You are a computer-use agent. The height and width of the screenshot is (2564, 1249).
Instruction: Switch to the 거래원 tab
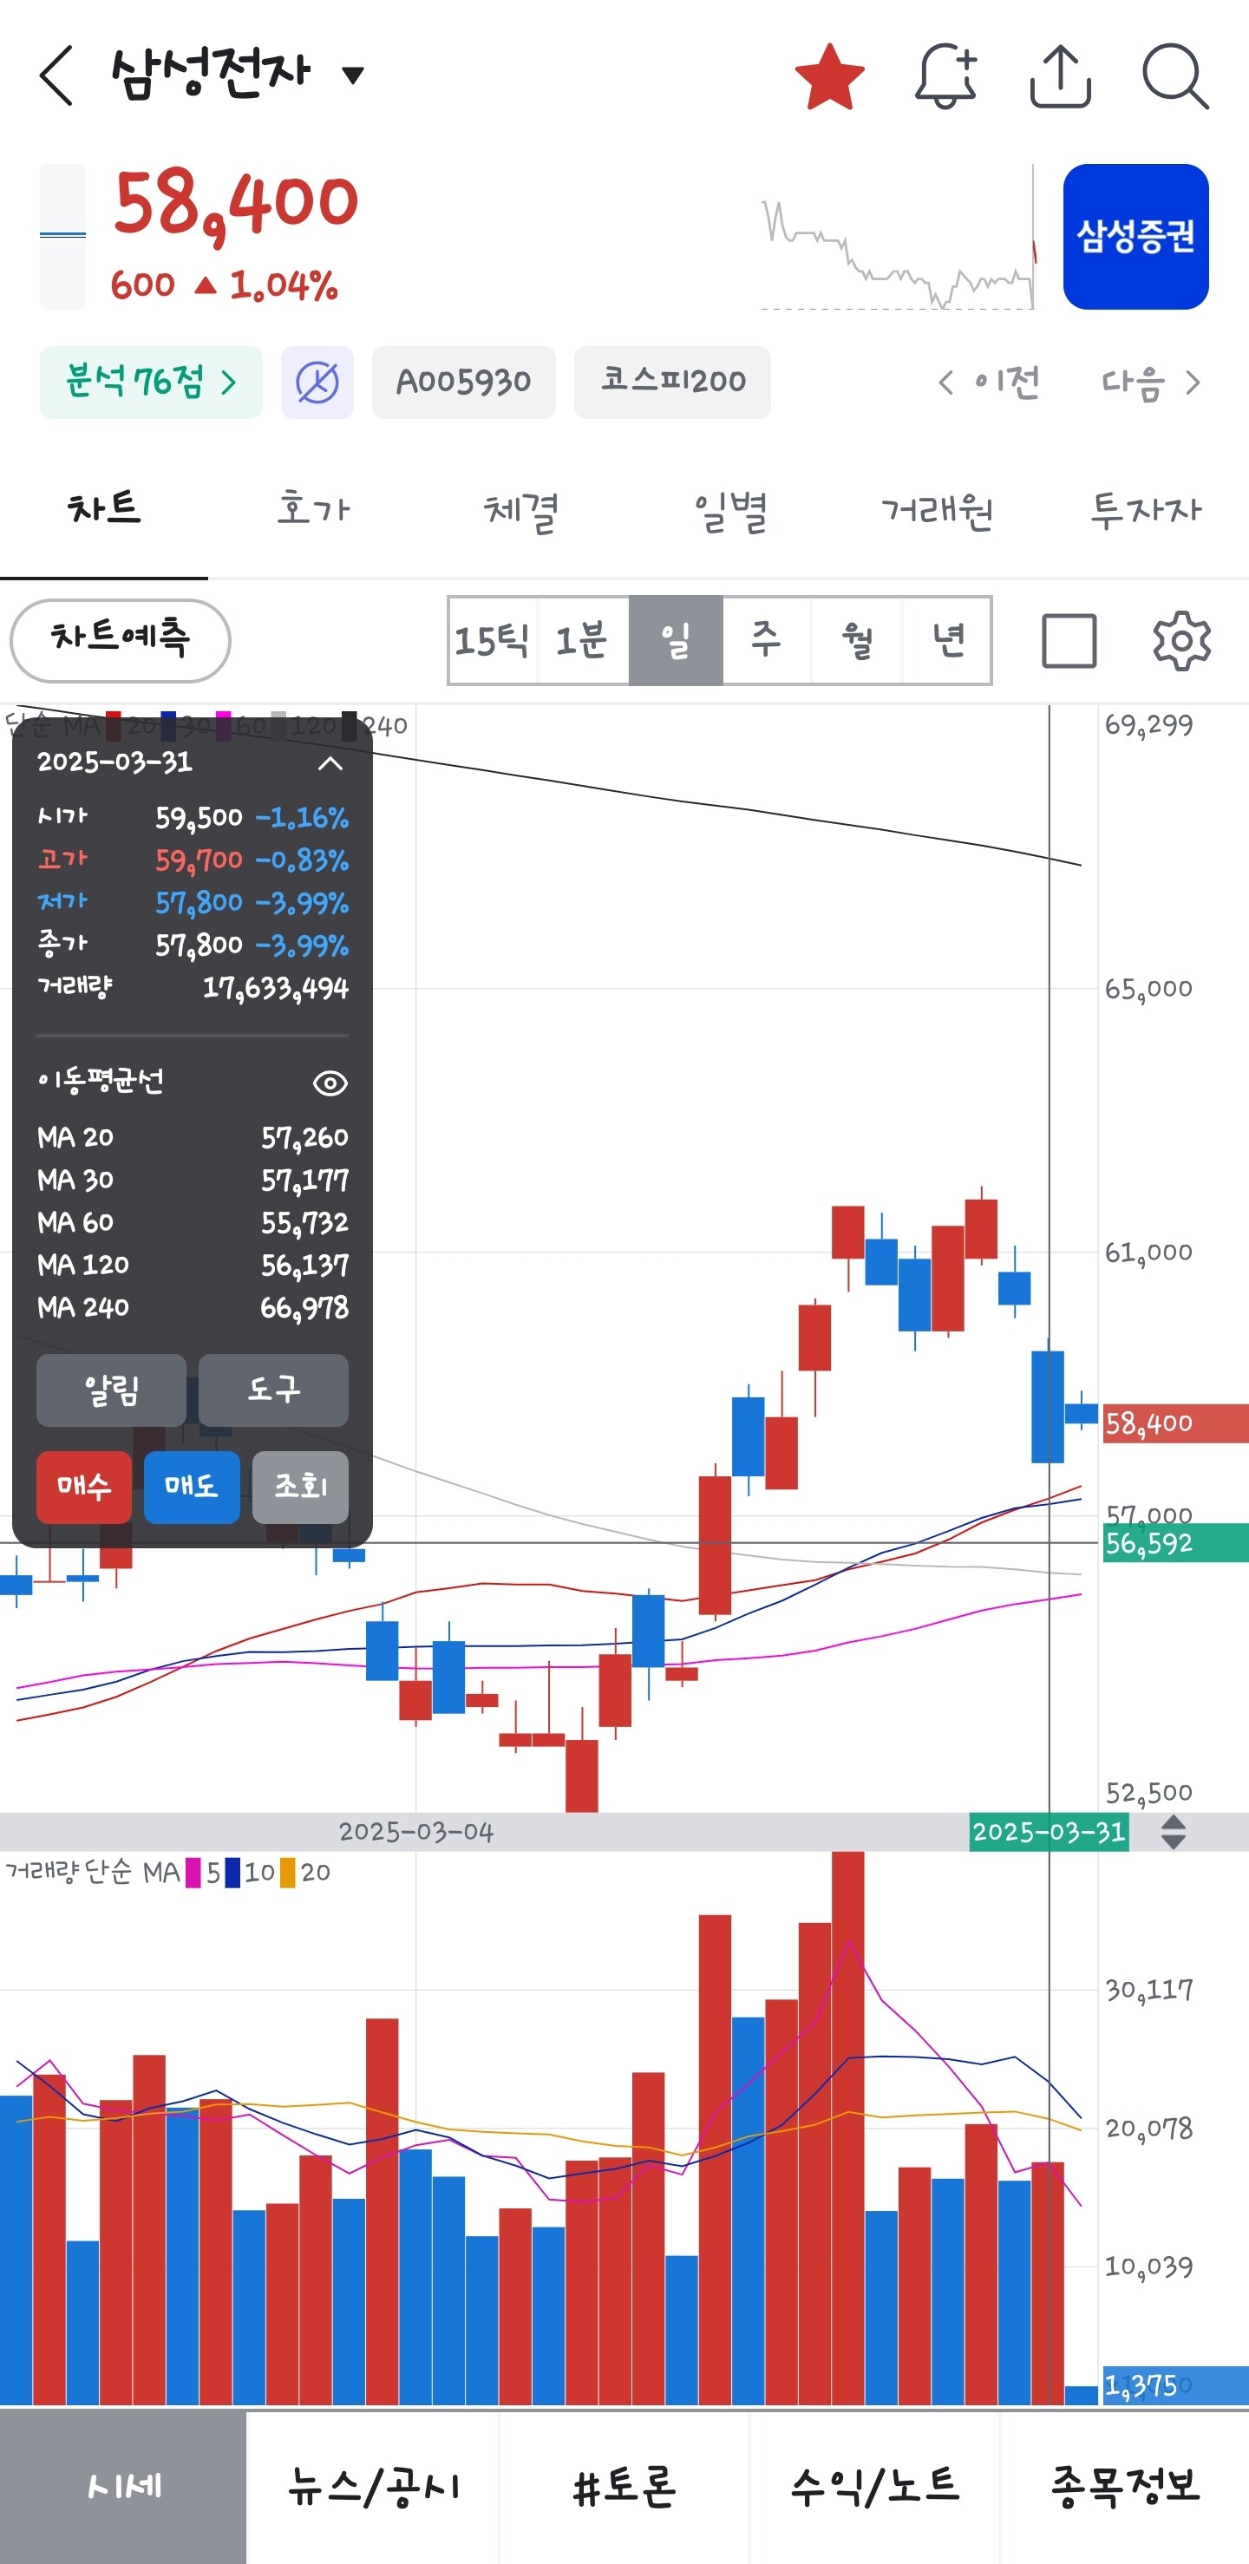tap(938, 510)
